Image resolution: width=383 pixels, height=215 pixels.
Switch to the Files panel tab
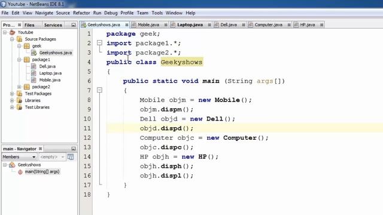click(x=29, y=25)
